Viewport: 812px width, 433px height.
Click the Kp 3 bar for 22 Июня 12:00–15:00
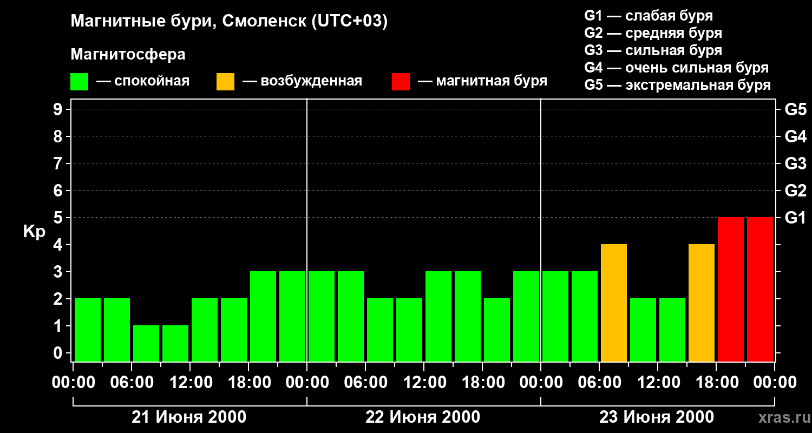click(438, 316)
